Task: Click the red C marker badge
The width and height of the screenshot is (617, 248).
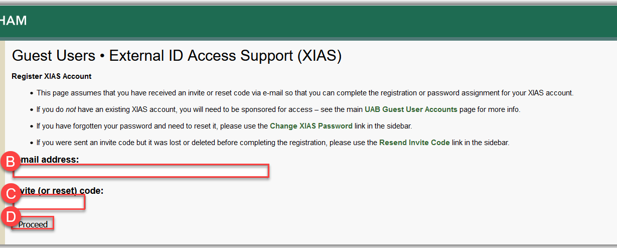Action: pos(10,193)
